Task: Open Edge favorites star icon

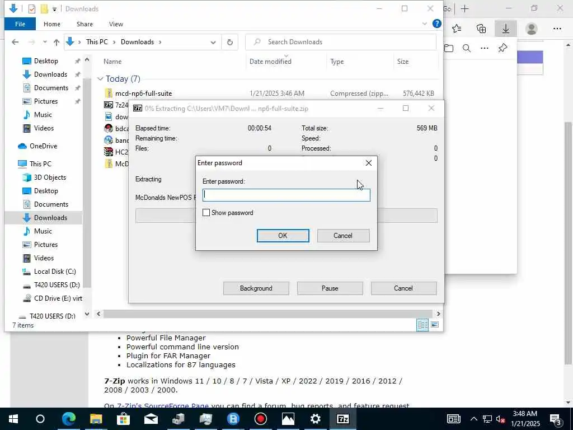Action: click(x=457, y=29)
